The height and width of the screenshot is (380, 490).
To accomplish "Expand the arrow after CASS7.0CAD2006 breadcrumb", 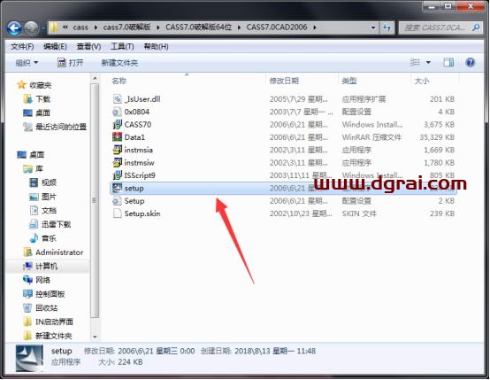I will (315, 27).
